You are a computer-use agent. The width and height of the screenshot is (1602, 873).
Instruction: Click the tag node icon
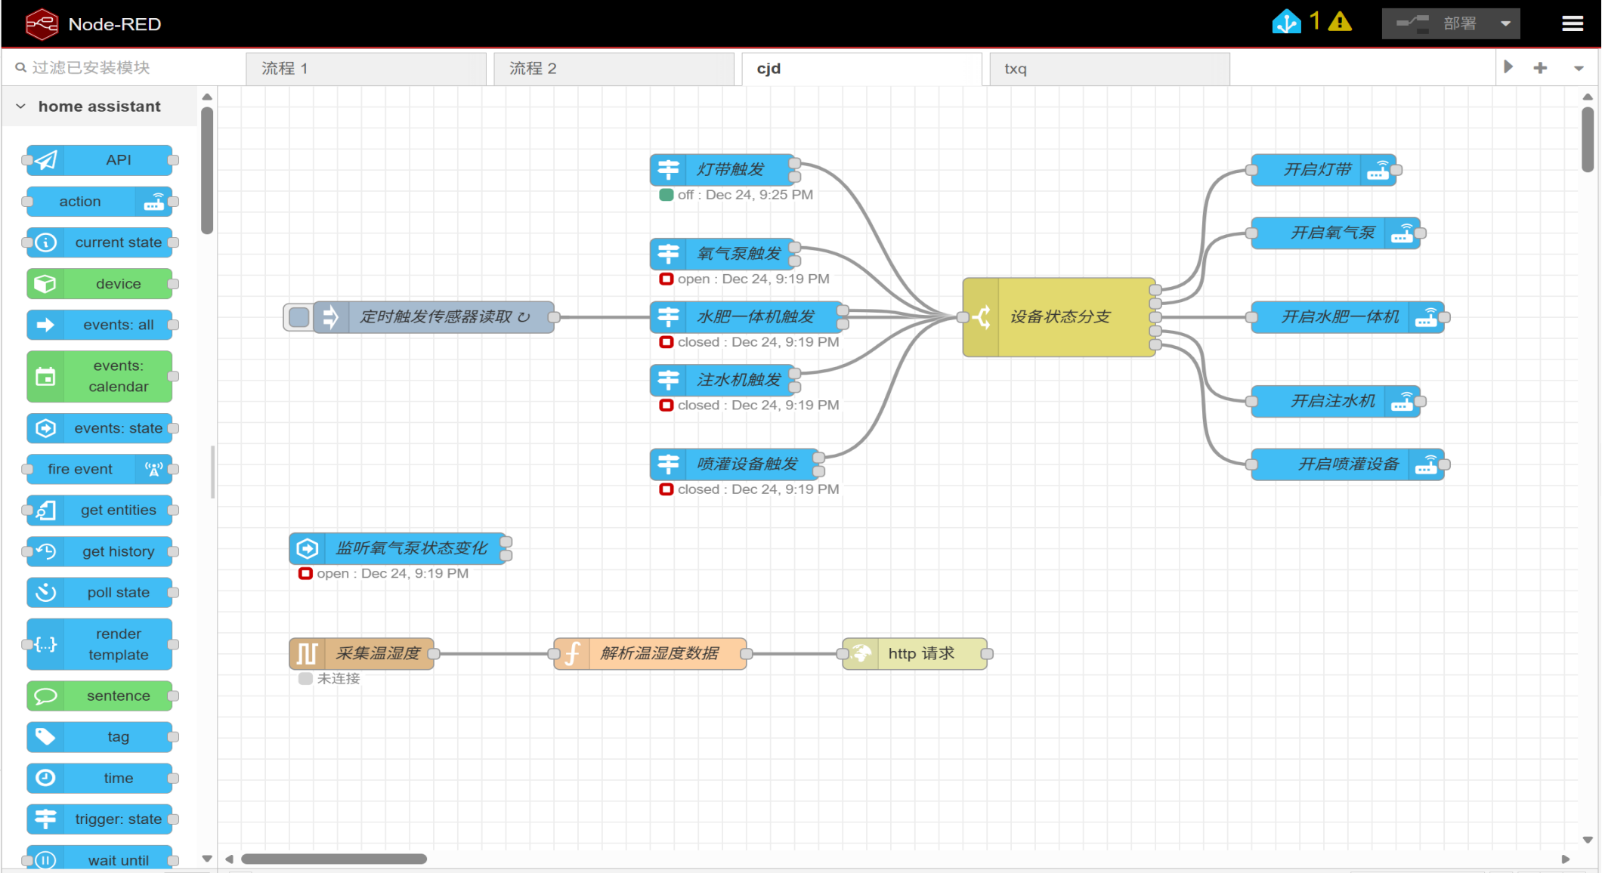click(45, 737)
